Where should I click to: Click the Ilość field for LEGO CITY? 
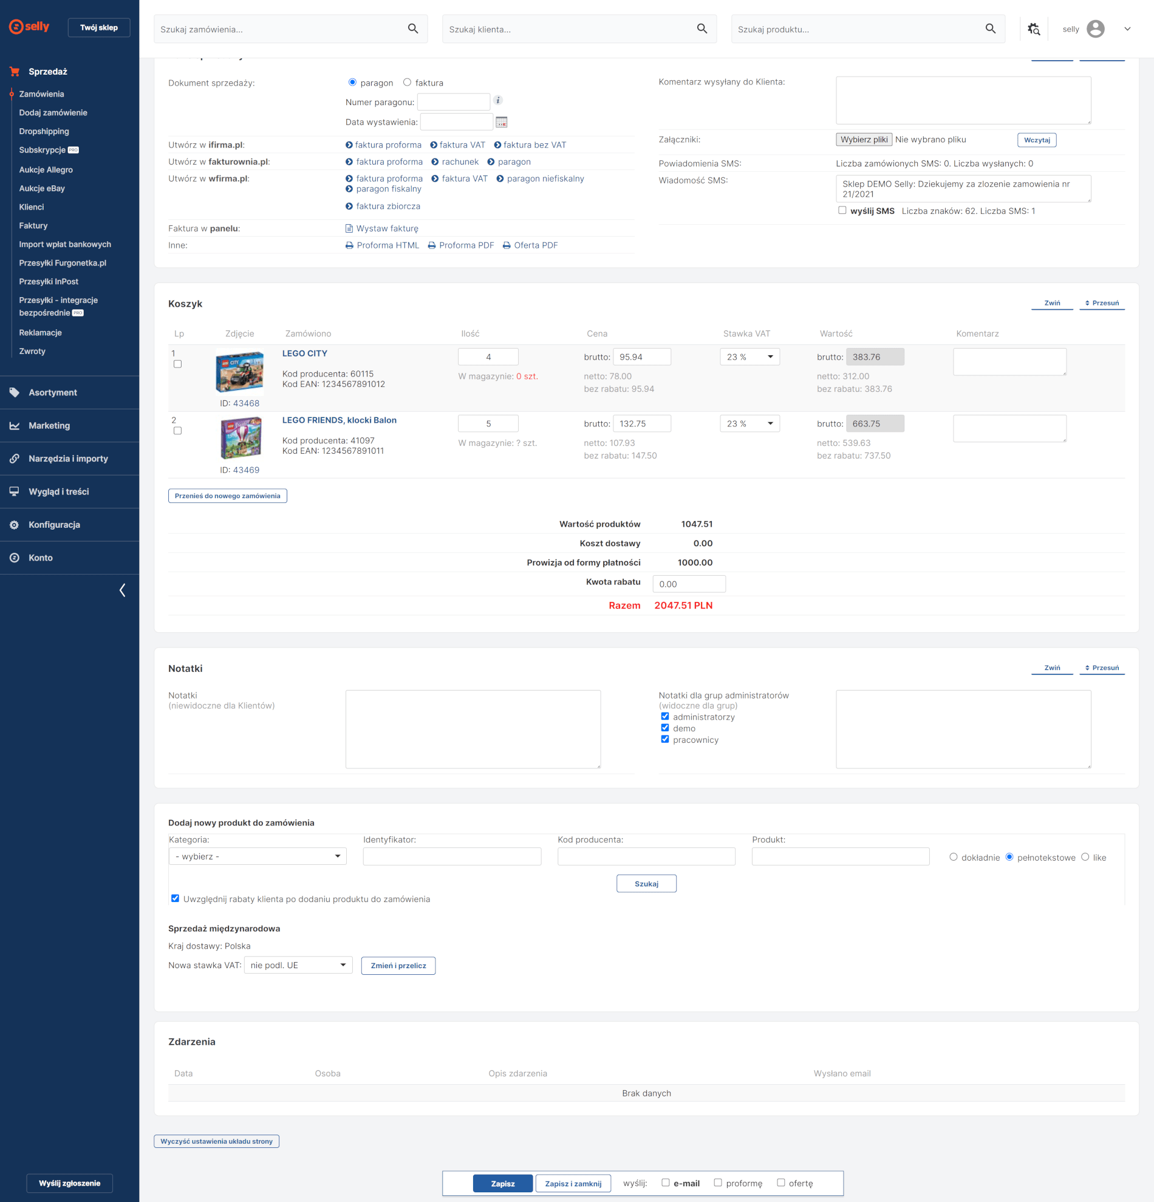pyautogui.click(x=488, y=357)
